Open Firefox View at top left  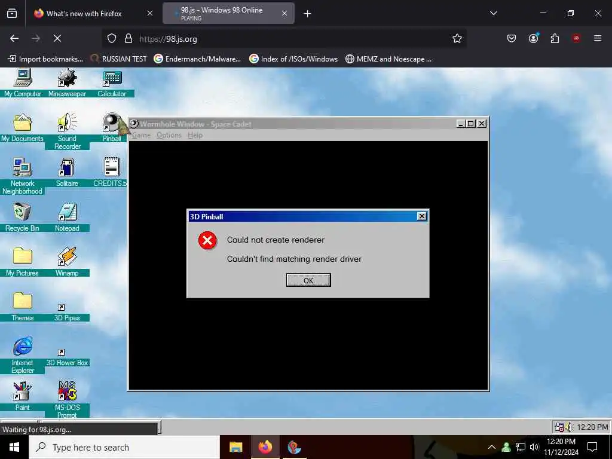[12, 13]
